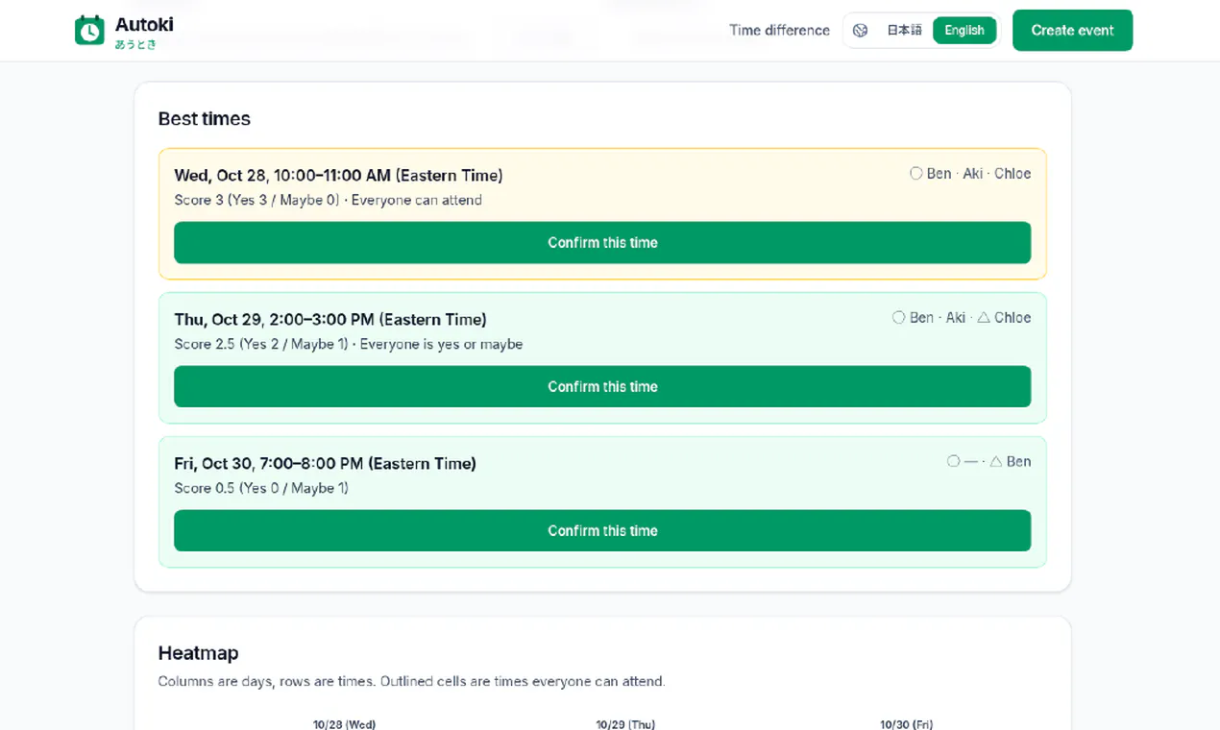Select the English language option
The height and width of the screenshot is (730, 1220).
point(964,31)
